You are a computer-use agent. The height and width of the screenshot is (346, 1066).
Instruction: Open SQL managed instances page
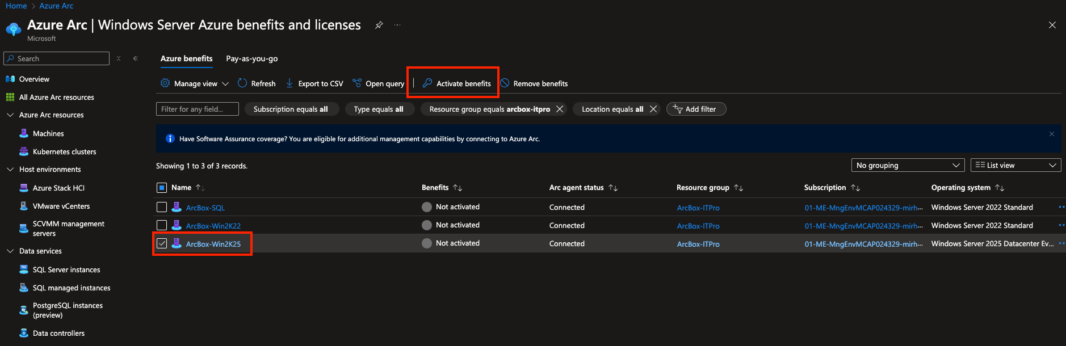(x=72, y=288)
